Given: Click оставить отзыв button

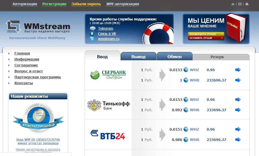Looking at the screenshot, I should [x=206, y=38].
